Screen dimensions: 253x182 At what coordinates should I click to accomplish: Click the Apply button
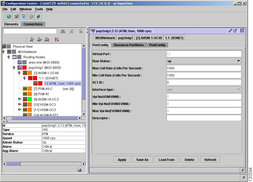pyautogui.click(x=122, y=160)
